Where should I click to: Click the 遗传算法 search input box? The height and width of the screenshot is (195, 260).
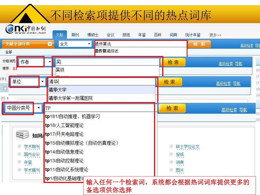[x=141, y=44]
